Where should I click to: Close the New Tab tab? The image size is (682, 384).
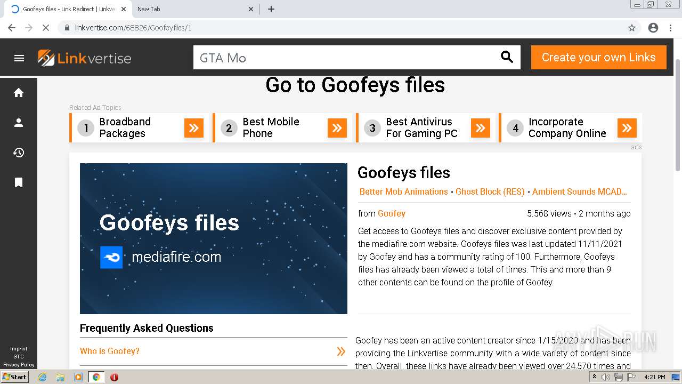pos(251,9)
